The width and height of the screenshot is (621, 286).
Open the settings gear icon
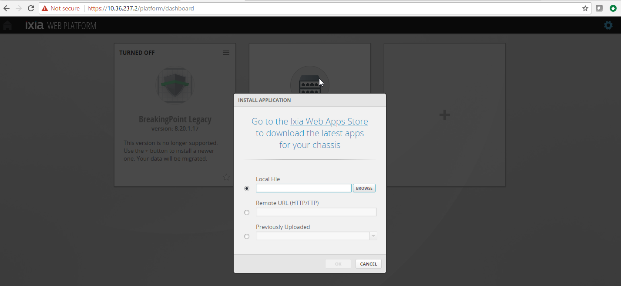click(x=608, y=26)
